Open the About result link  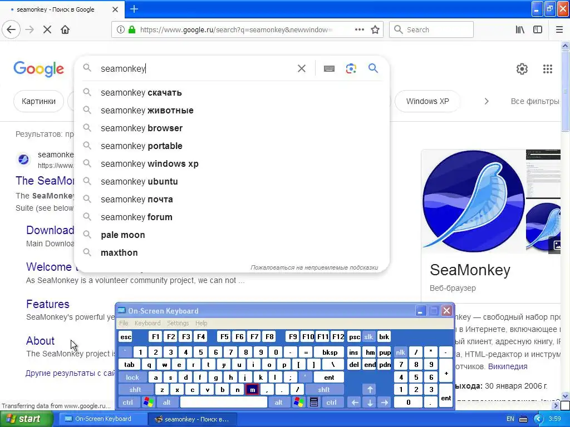40,341
